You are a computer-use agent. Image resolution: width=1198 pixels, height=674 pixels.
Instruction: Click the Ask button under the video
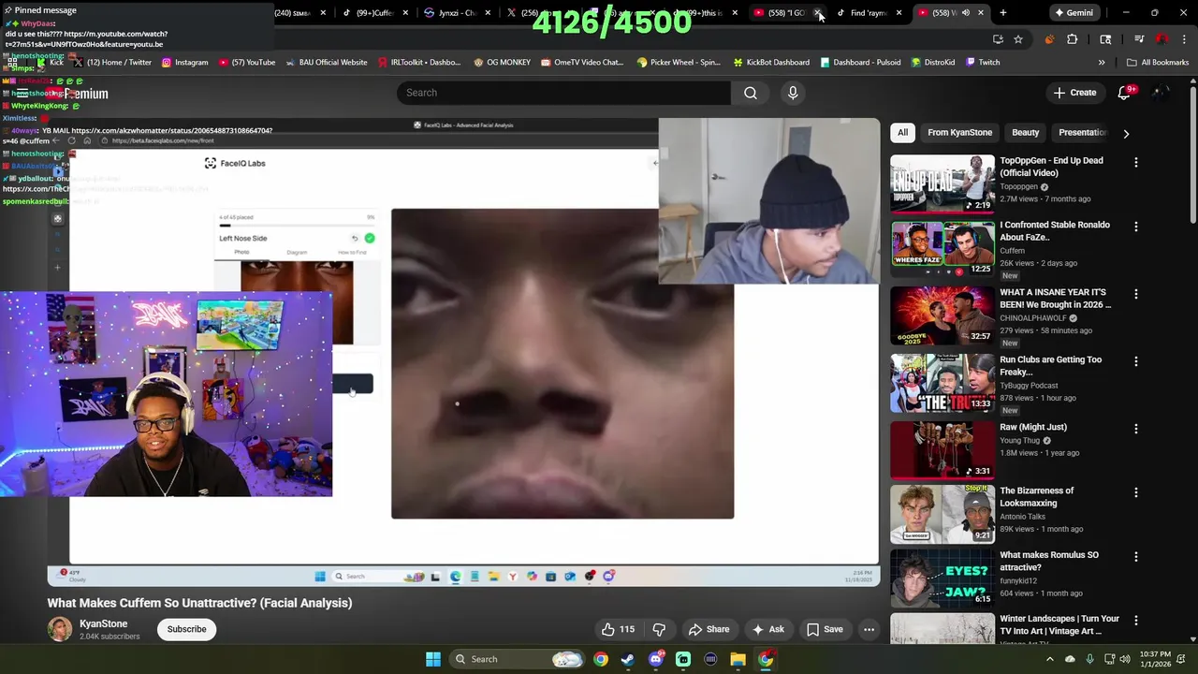click(768, 629)
